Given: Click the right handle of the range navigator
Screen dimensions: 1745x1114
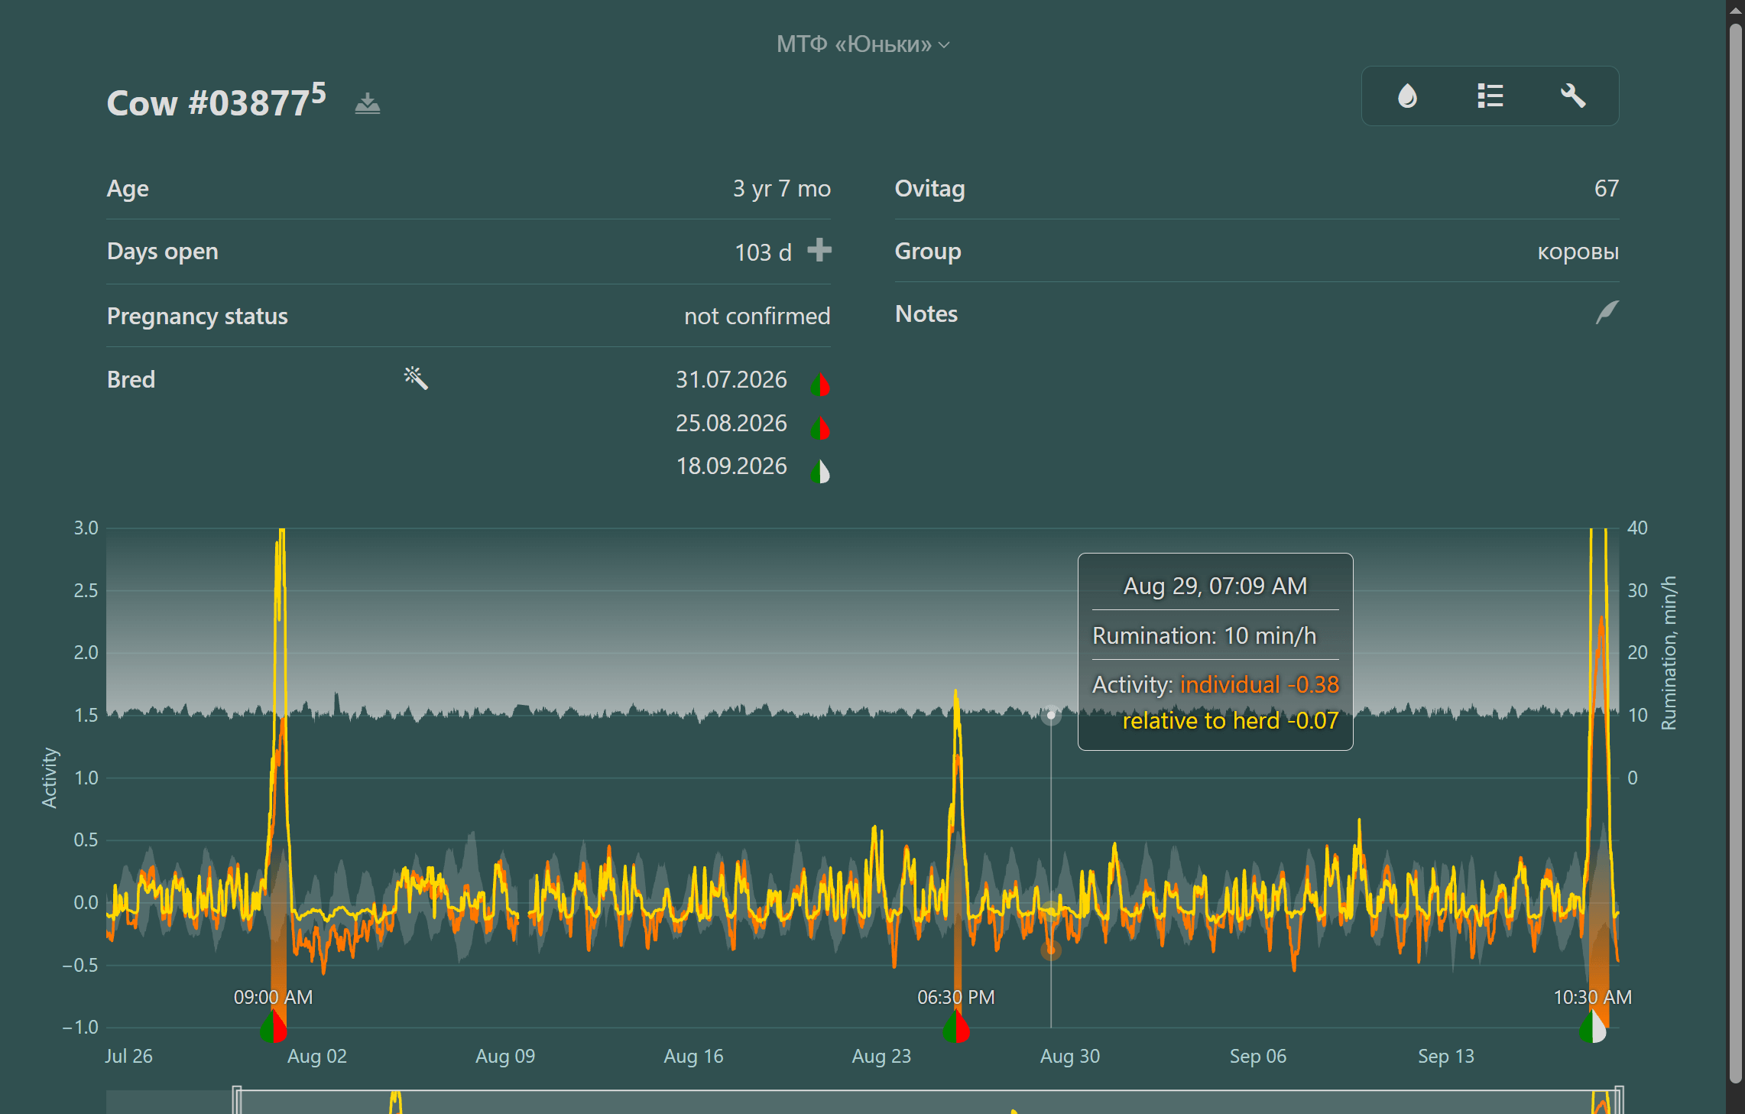Looking at the screenshot, I should point(1618,1100).
